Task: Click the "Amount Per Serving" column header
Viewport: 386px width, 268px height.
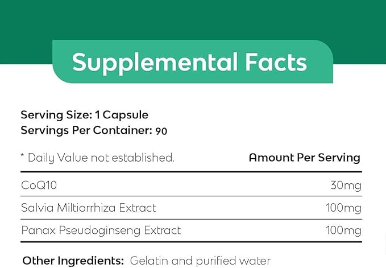Action: tap(304, 158)
